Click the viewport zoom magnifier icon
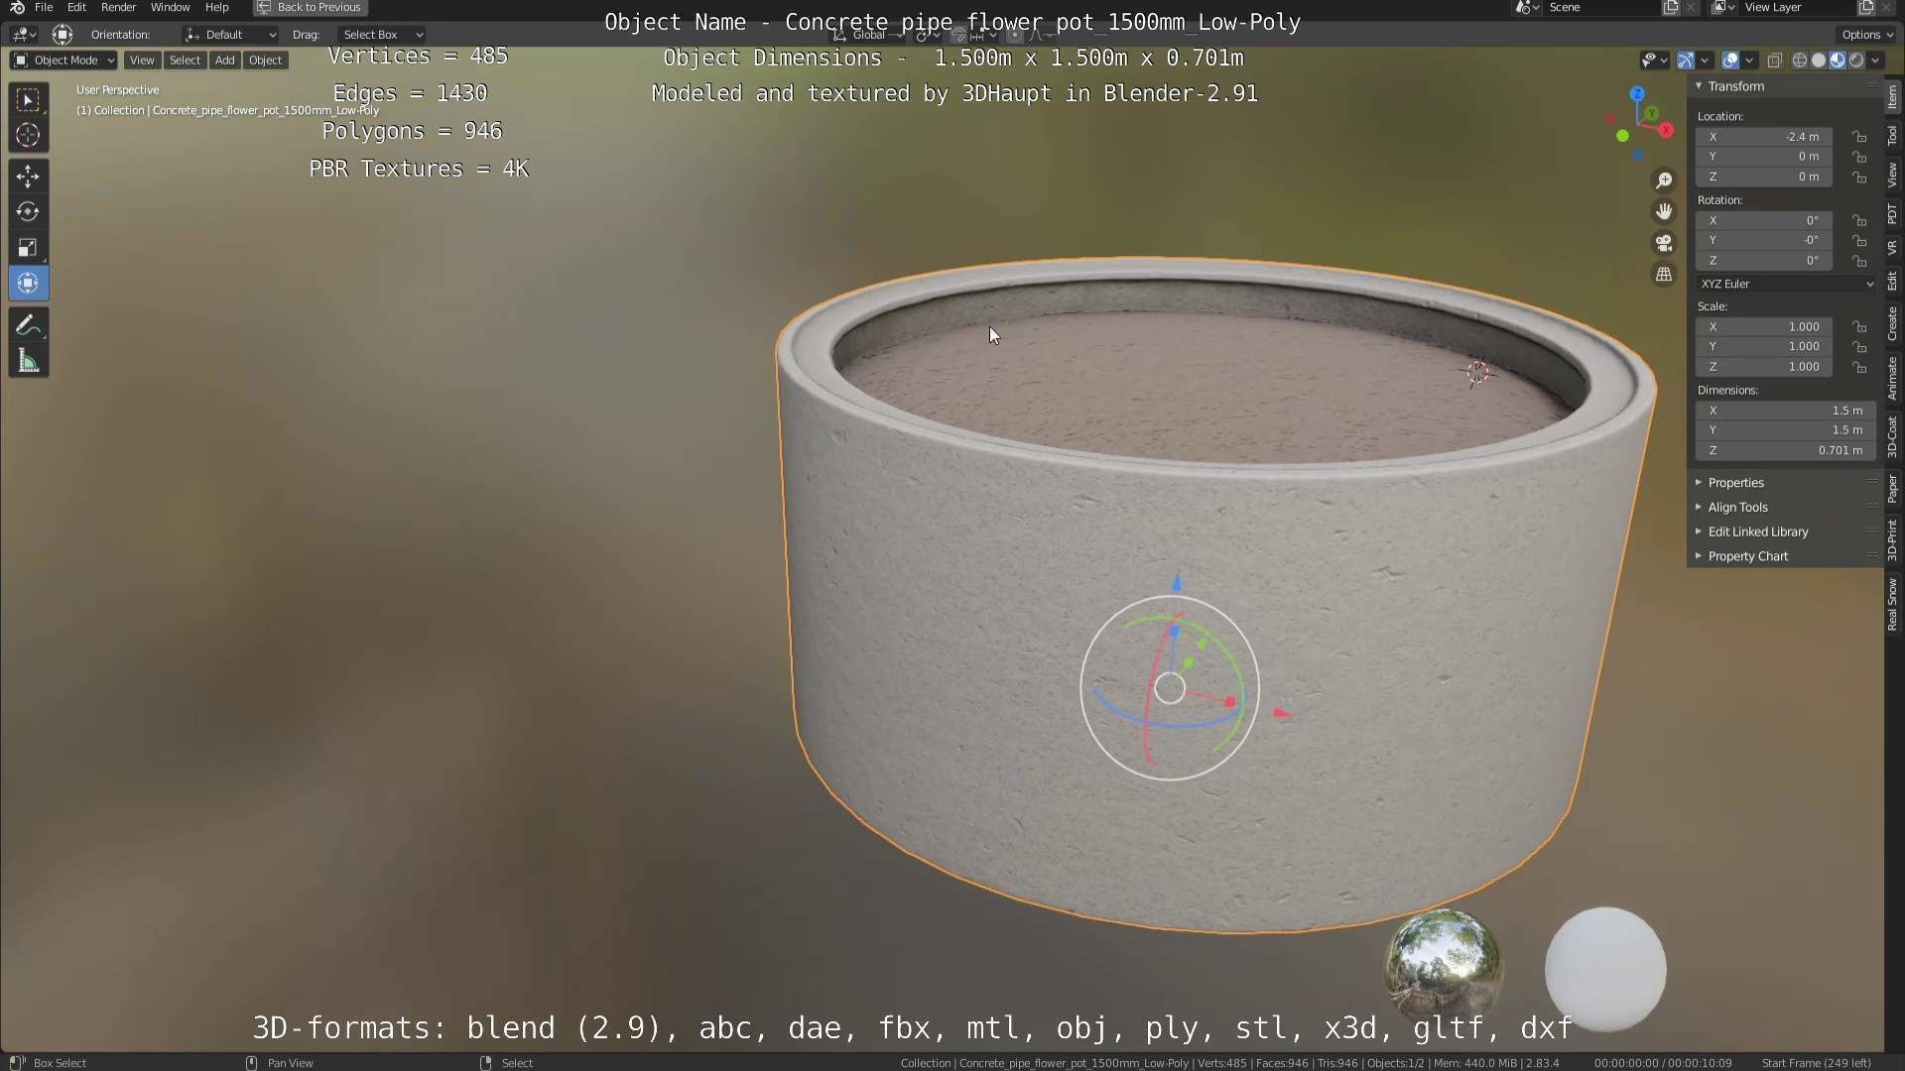 click(1664, 179)
